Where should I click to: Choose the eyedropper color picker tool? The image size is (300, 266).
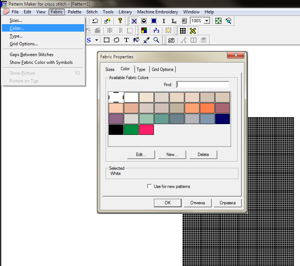[146, 40]
